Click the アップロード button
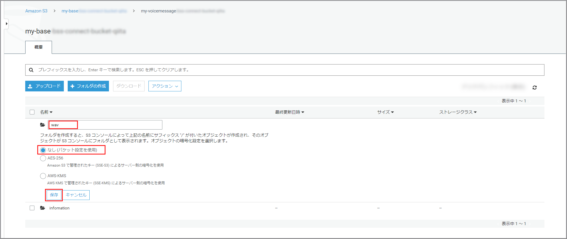 coord(45,86)
